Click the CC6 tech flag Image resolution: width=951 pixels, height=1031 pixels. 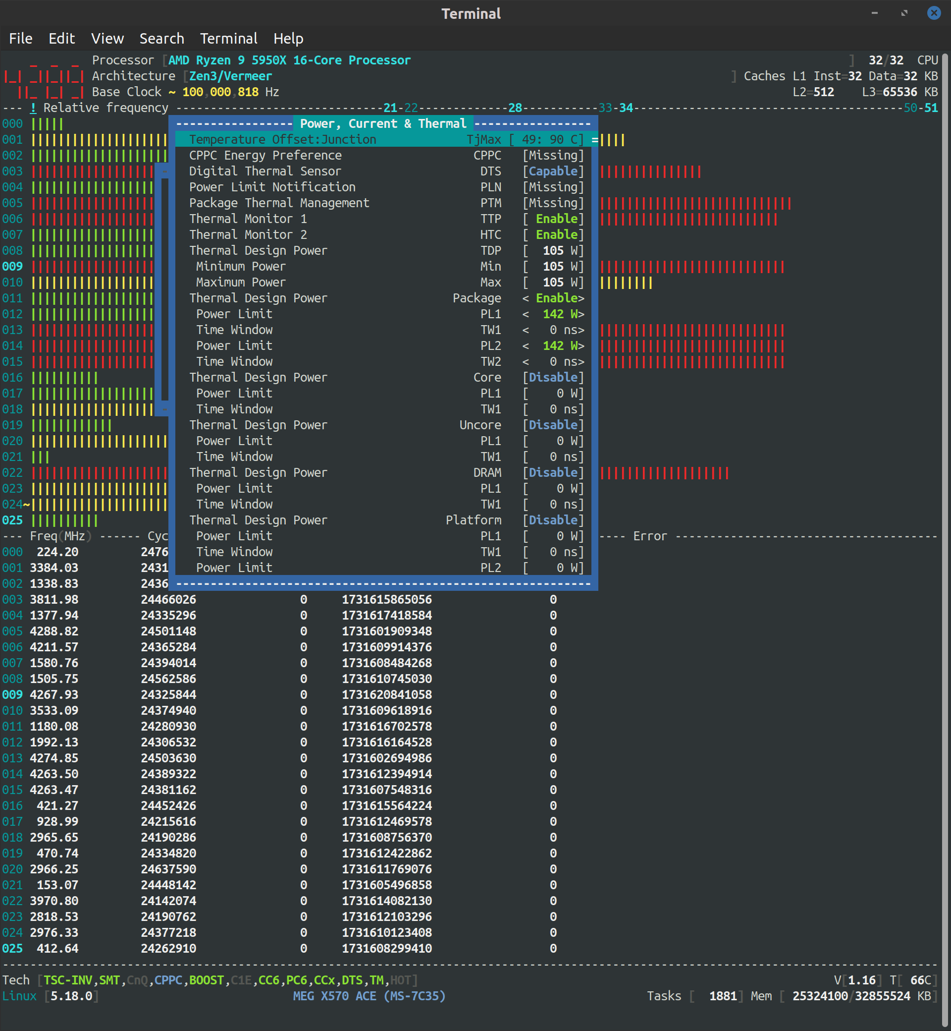click(x=268, y=980)
